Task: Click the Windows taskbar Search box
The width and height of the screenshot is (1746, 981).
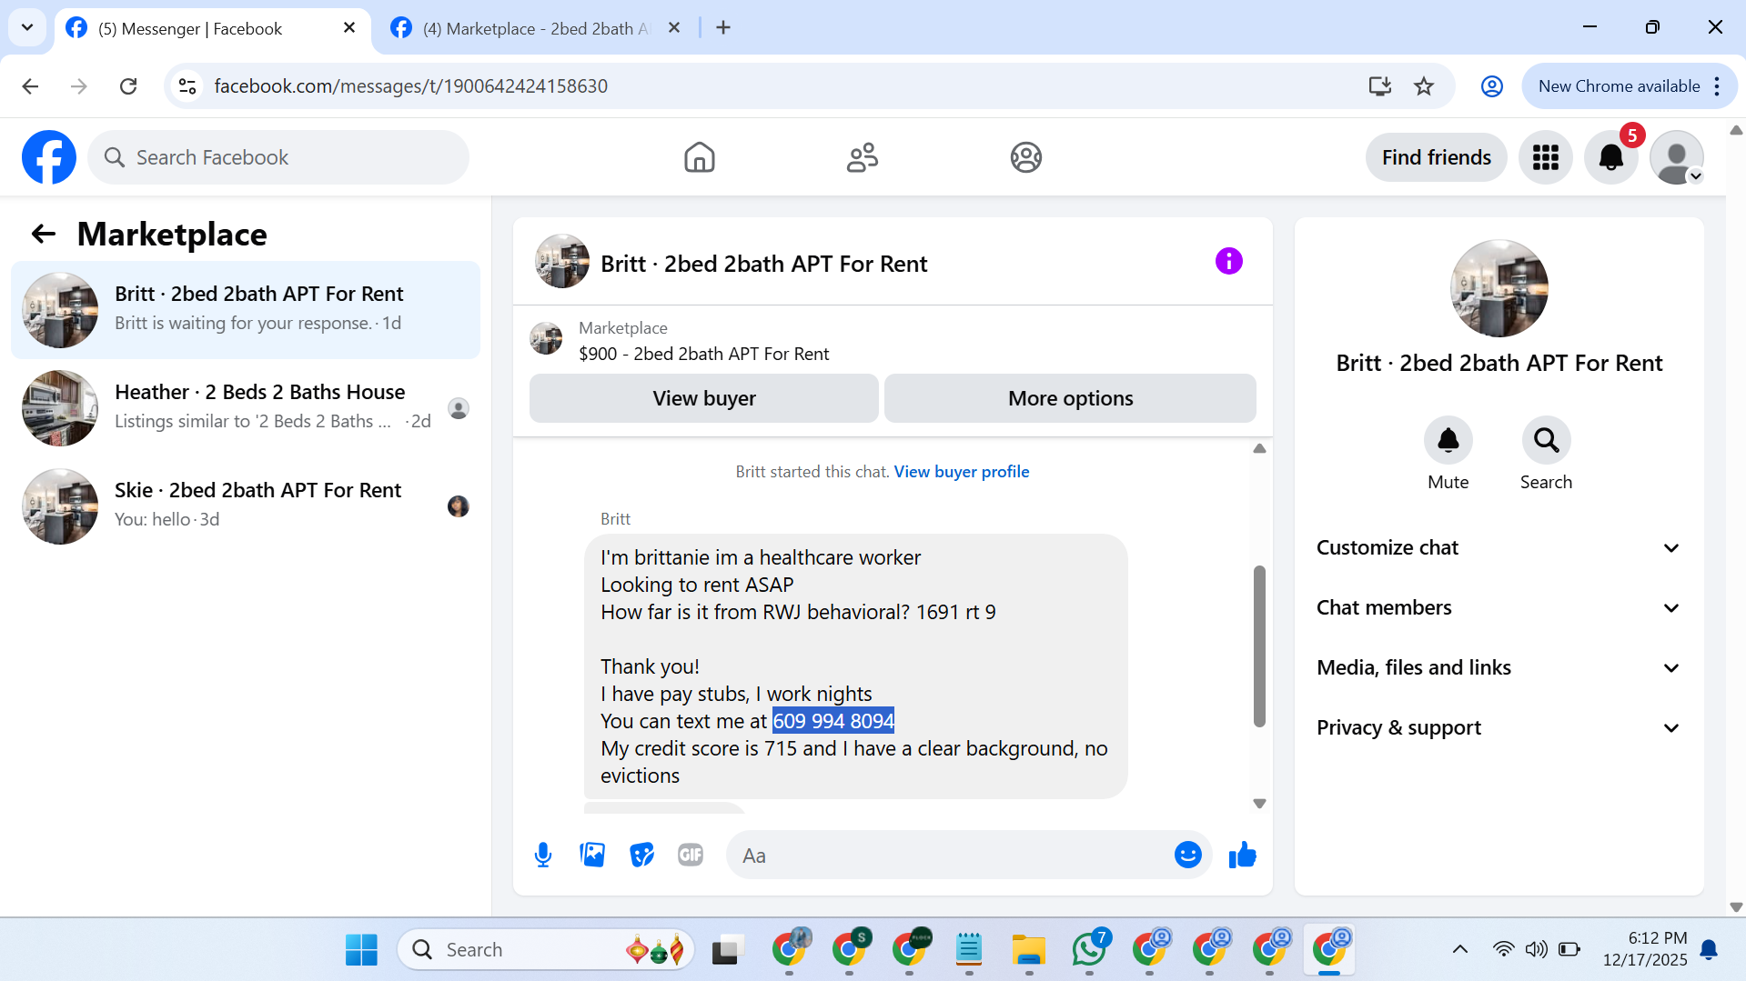Action: (546, 950)
